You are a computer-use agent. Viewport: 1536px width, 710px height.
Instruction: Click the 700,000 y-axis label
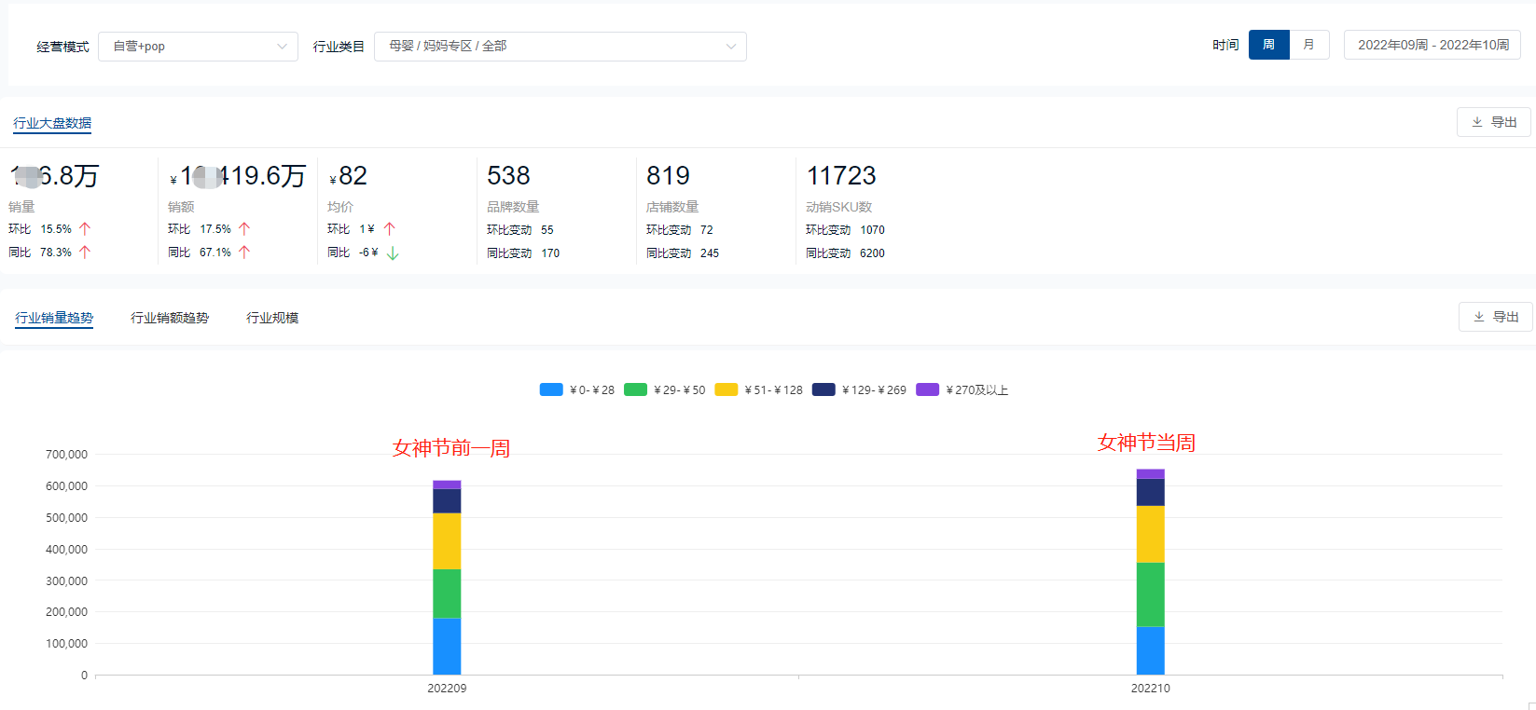[66, 455]
